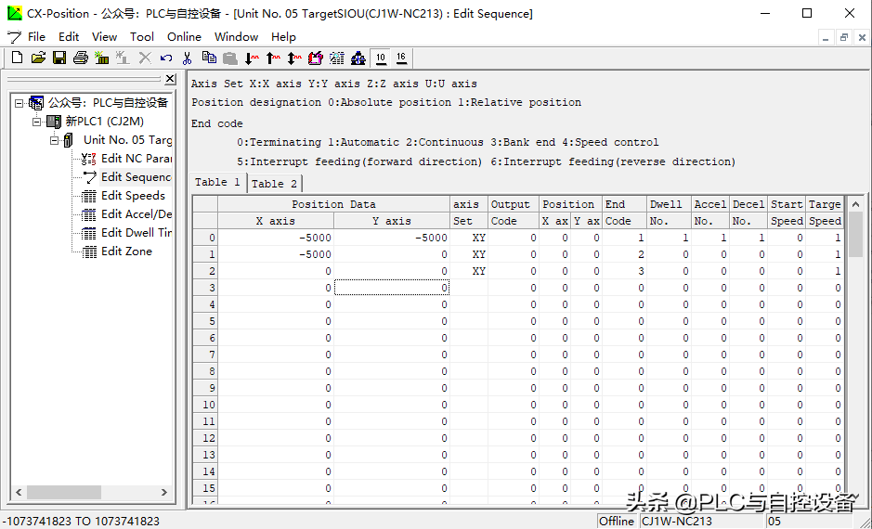Screen dimensions: 872x529
Task: Save the project via floppy disk icon
Action: pyautogui.click(x=59, y=58)
